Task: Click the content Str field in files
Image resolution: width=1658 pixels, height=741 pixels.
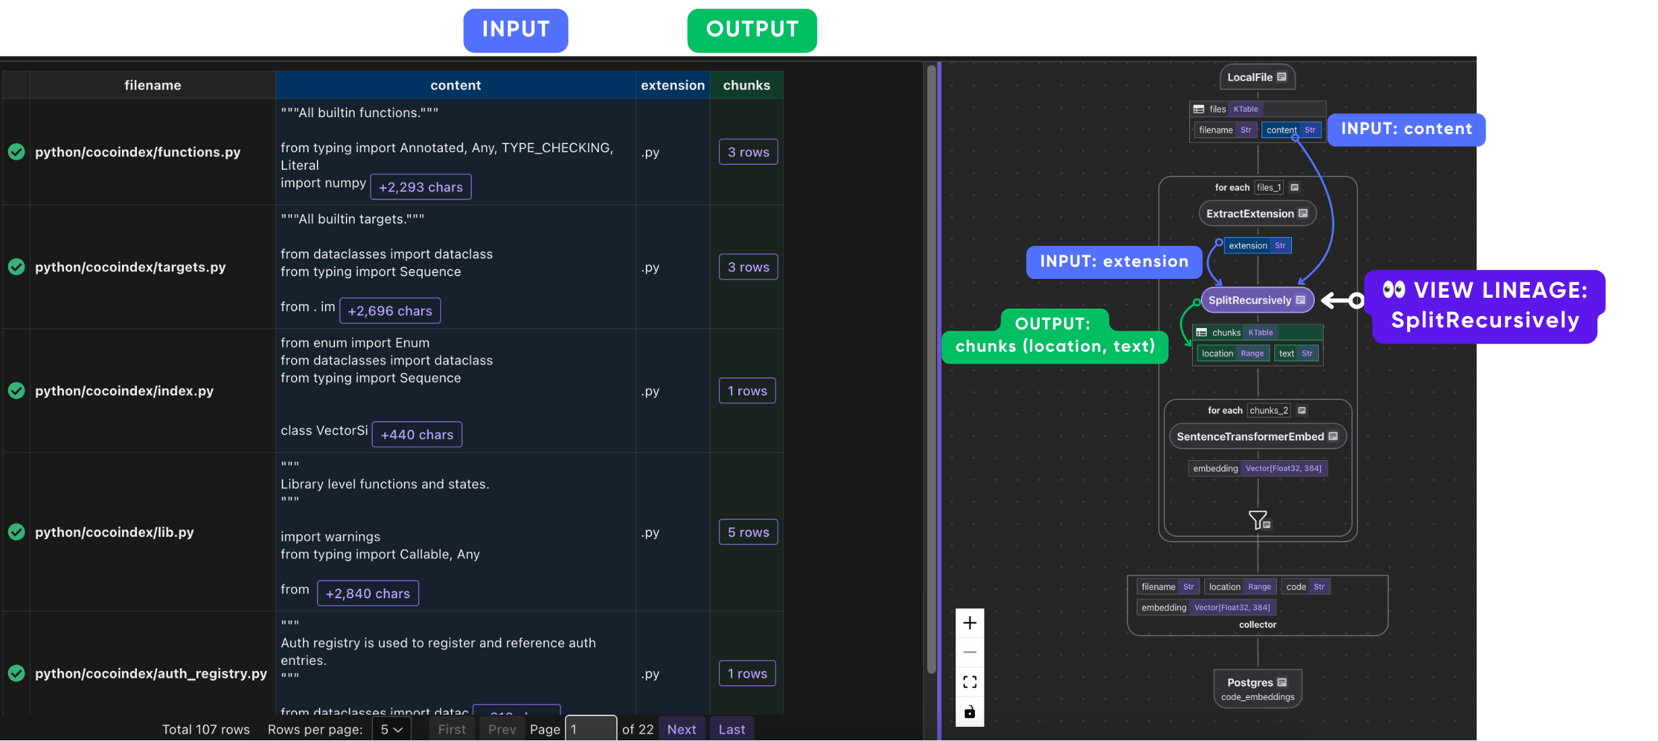Action: (1291, 130)
